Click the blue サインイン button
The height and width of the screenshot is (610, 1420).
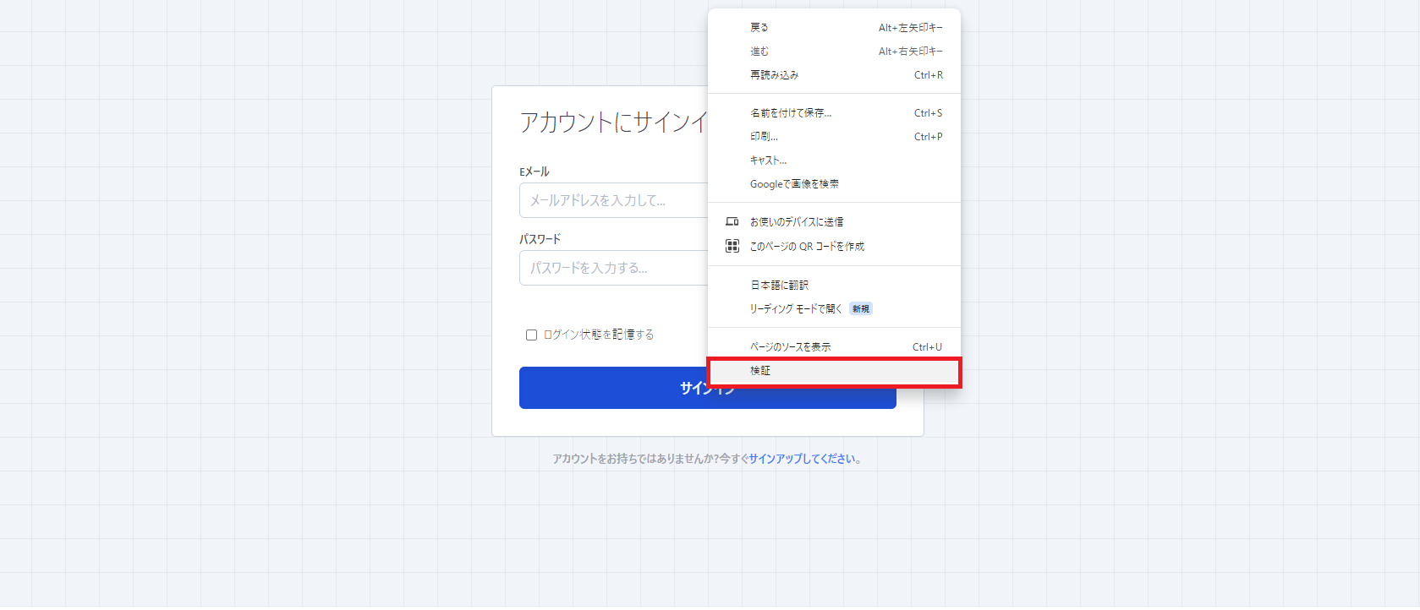coord(707,388)
